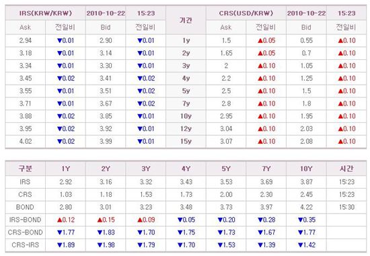Click the 10y period row label

(x=186, y=116)
